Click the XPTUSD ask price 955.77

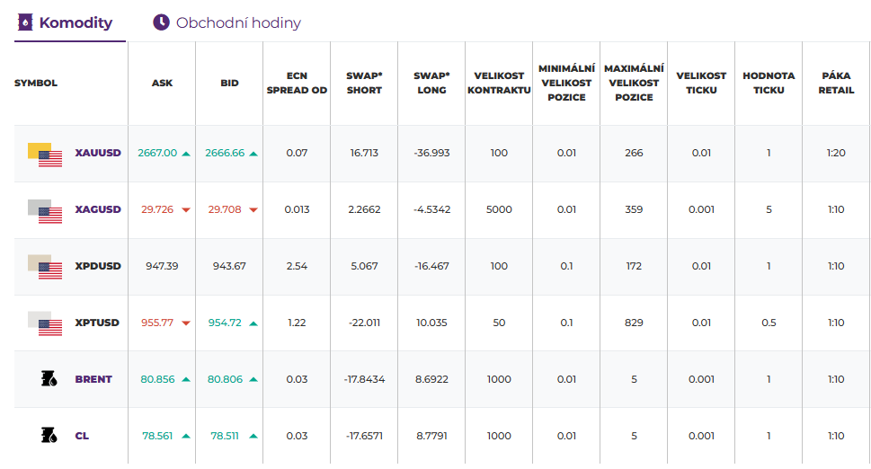(157, 323)
